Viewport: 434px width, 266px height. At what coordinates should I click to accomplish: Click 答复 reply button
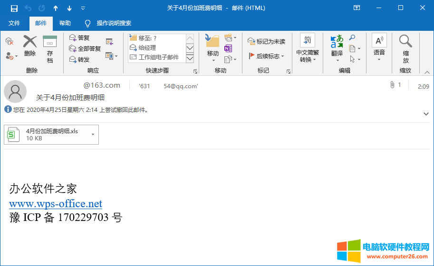[79, 37]
